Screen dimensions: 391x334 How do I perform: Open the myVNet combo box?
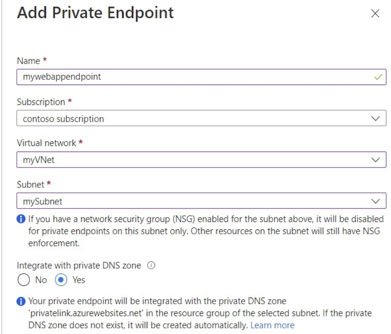pyautogui.click(x=201, y=159)
